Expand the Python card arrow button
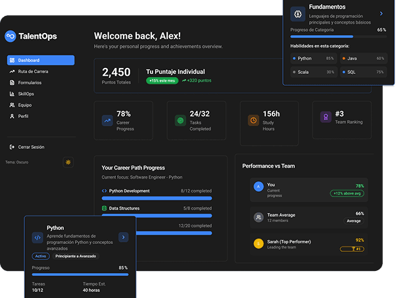 [123, 237]
